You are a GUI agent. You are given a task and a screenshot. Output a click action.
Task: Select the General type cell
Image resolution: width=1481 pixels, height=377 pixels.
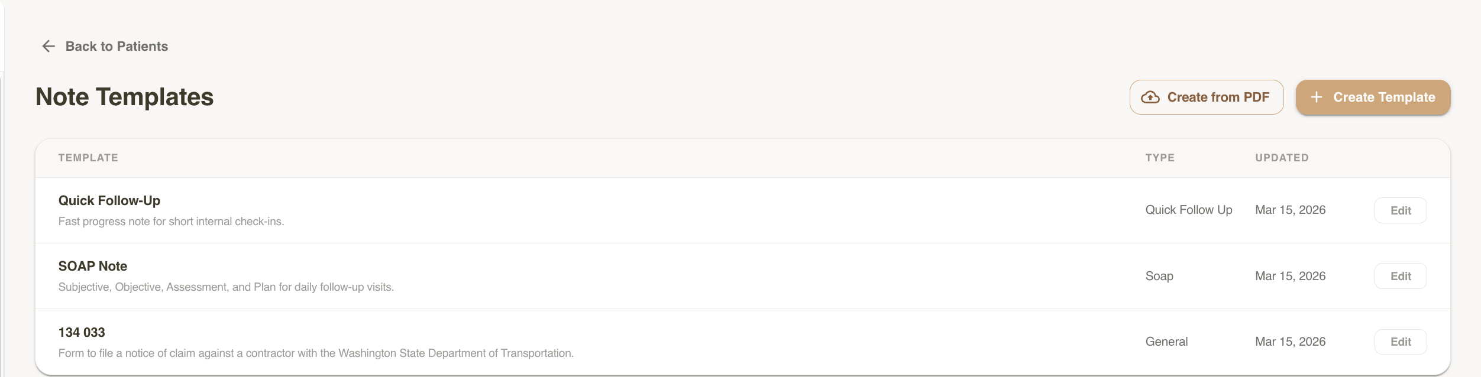(1166, 342)
